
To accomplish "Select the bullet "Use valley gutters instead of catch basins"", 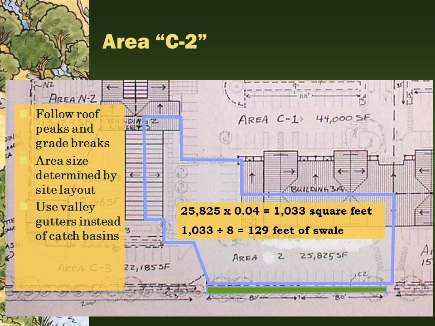I will coord(78,221).
